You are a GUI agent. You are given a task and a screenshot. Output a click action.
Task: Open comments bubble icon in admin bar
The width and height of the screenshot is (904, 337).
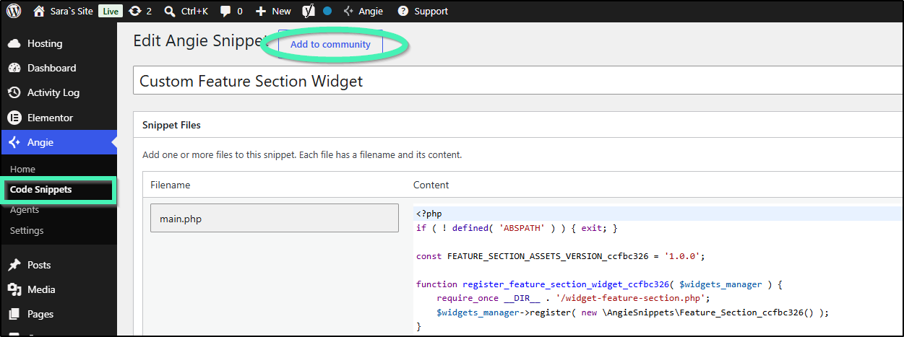click(x=225, y=11)
